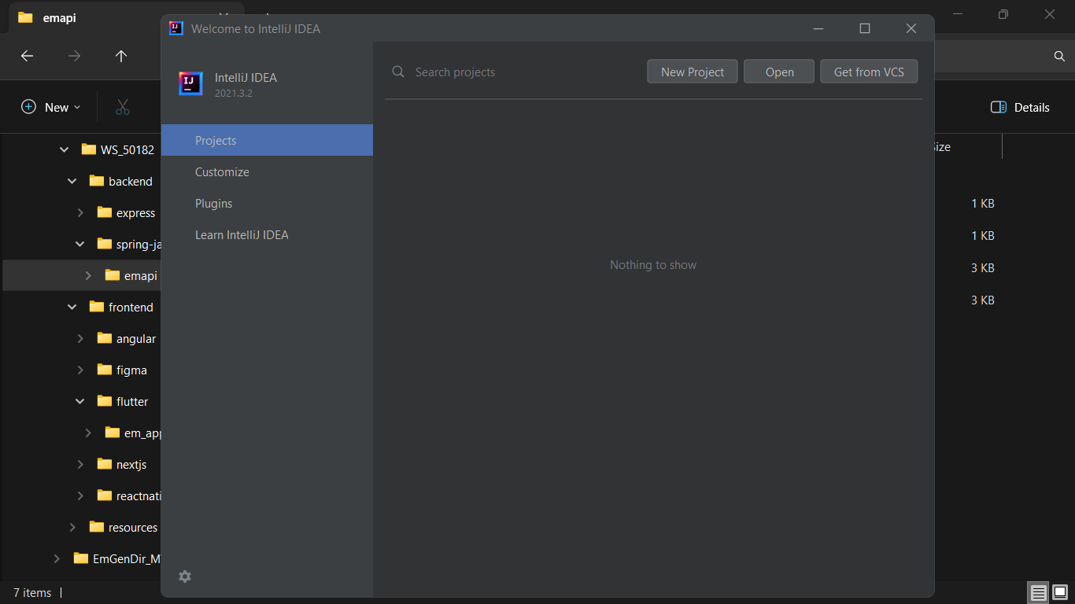The width and height of the screenshot is (1075, 604).
Task: Select nextjs folder in tree
Action: click(x=131, y=464)
